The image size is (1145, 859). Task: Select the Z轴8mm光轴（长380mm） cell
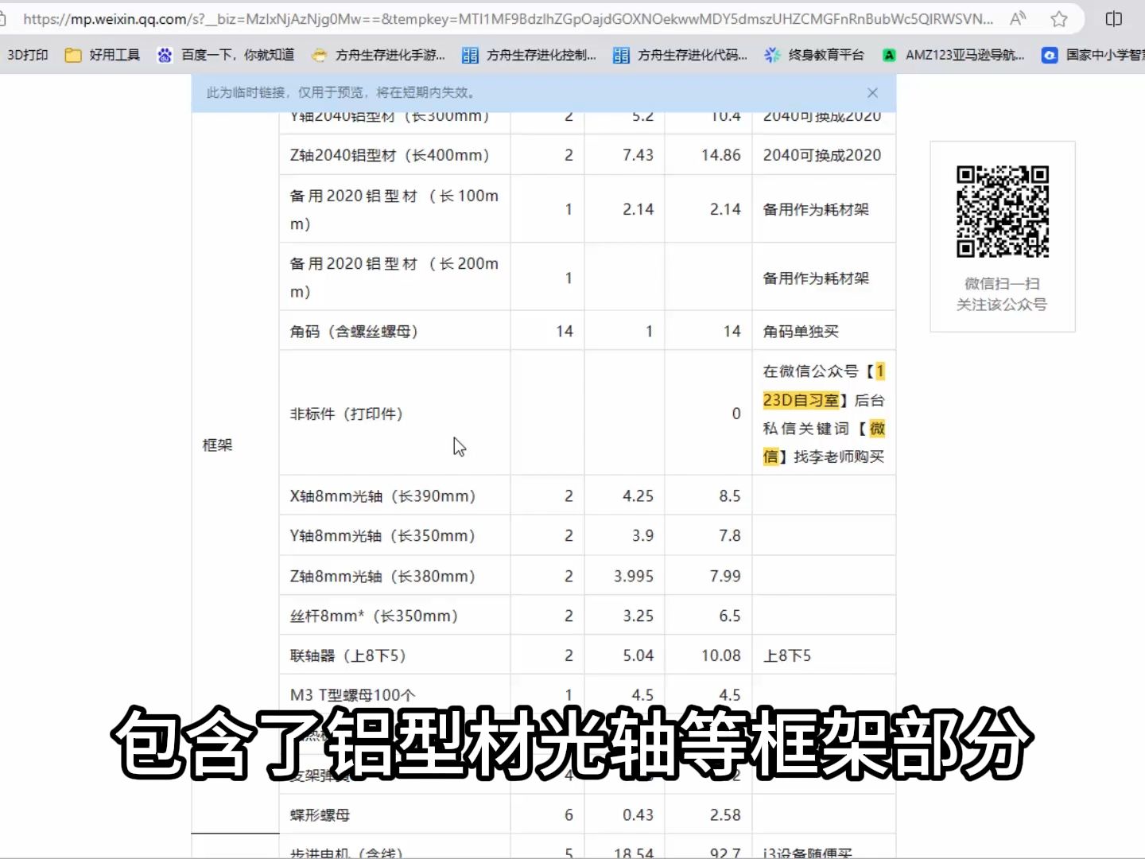tap(394, 576)
